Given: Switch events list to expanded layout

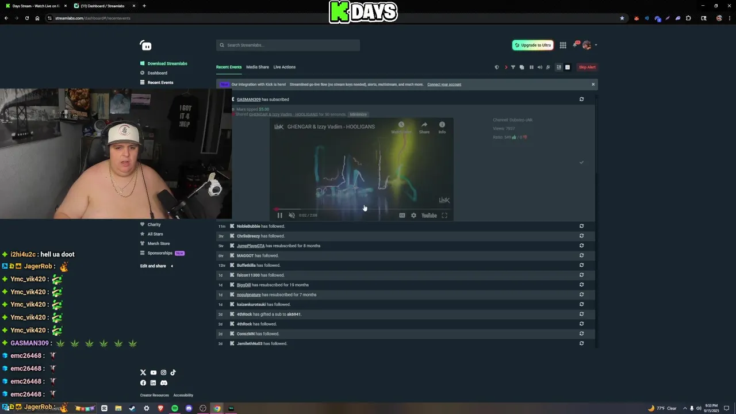Looking at the screenshot, I should [x=568, y=67].
